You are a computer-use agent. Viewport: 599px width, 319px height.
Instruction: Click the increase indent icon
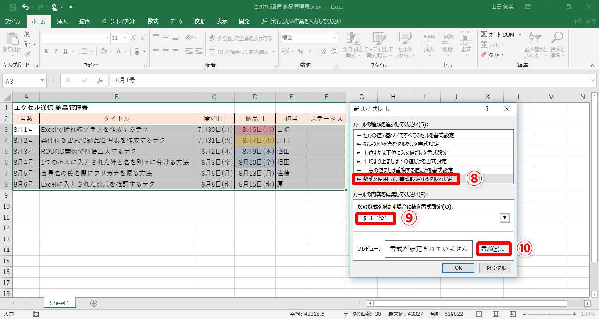[x=199, y=51]
